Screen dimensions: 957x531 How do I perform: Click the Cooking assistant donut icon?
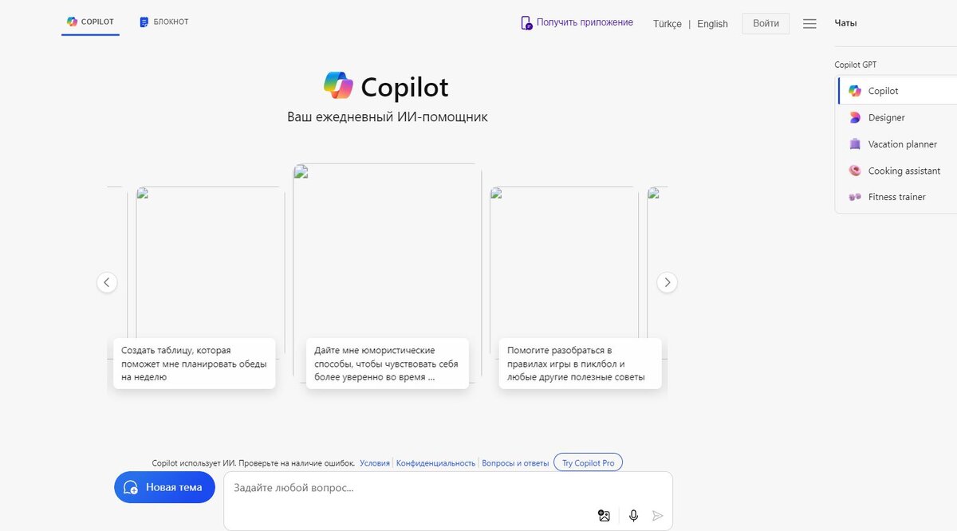(x=855, y=171)
